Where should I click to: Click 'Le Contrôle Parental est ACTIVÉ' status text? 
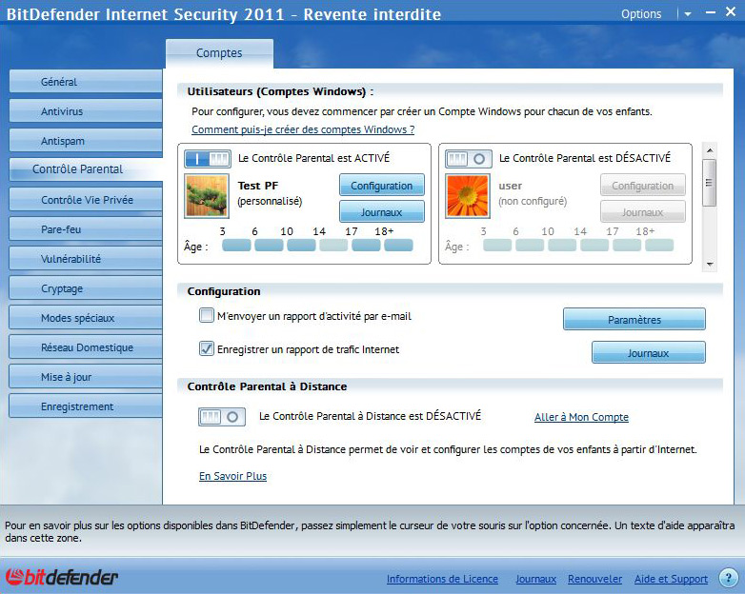click(314, 158)
